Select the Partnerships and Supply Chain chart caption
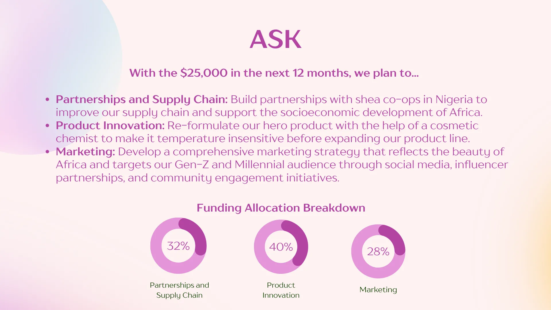Viewport: 551px width, 310px height. pos(179,290)
